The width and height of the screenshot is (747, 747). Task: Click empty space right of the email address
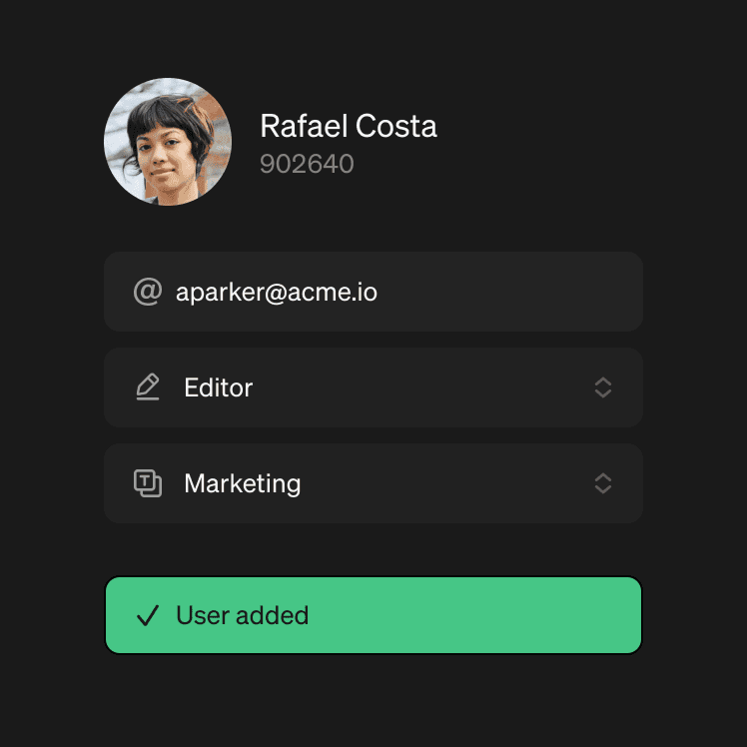coord(509,292)
